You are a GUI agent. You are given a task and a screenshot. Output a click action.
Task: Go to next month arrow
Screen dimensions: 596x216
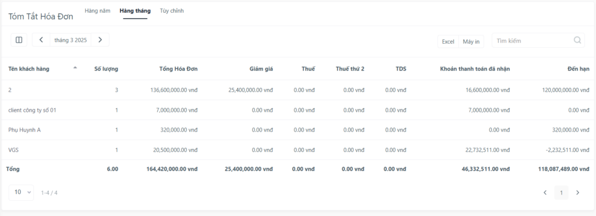[100, 40]
